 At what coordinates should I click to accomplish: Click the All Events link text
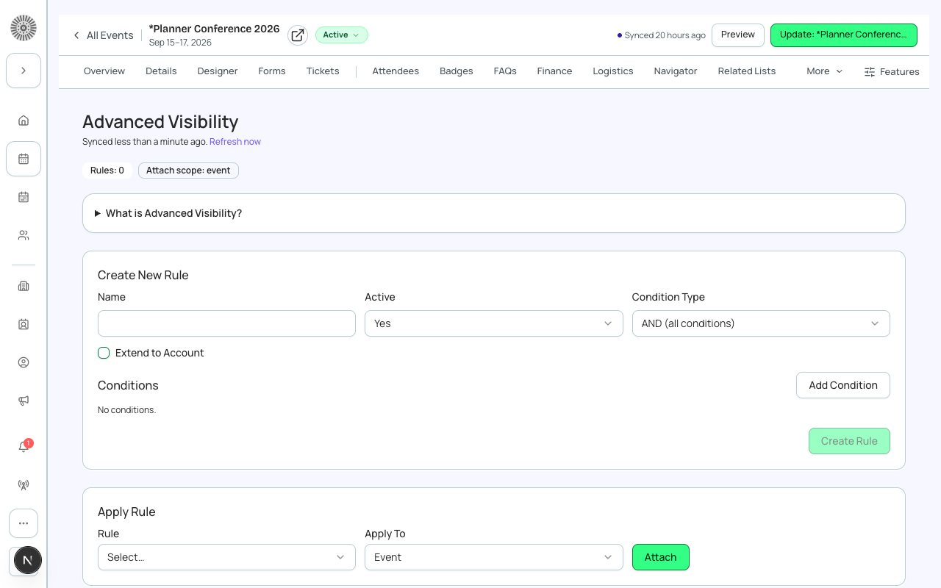click(110, 35)
